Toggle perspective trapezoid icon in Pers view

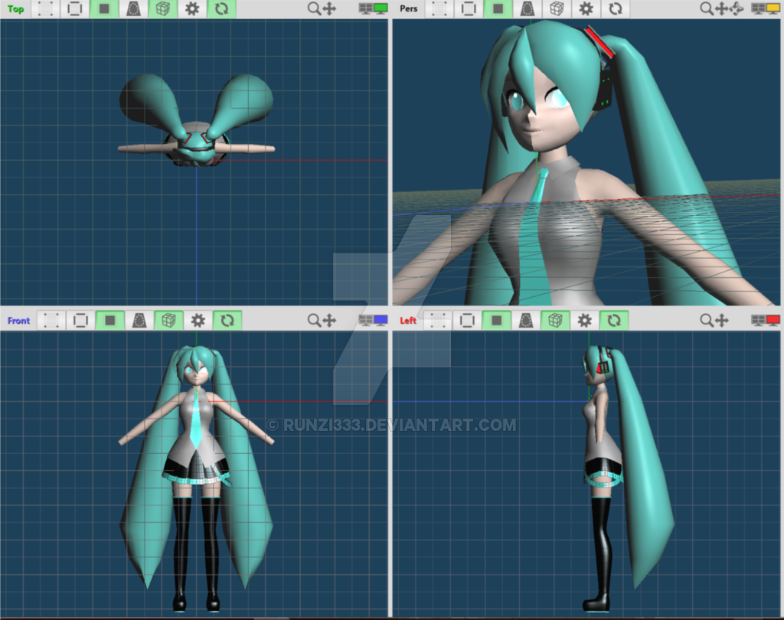pos(527,8)
